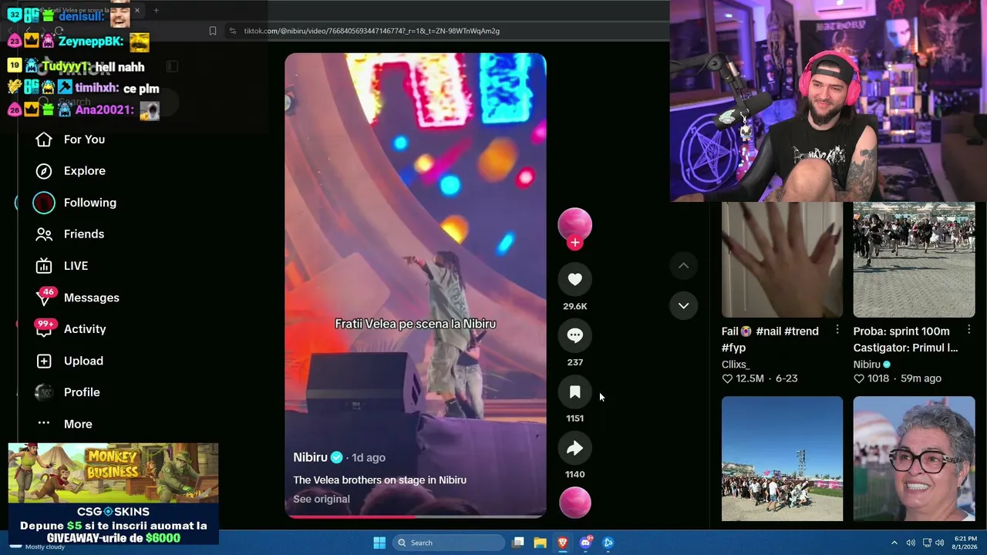Follow the creator with the red plus badge
This screenshot has height=555, width=987.
(x=574, y=243)
